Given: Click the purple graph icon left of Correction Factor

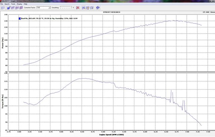Looking at the screenshot, I should click(21, 8).
